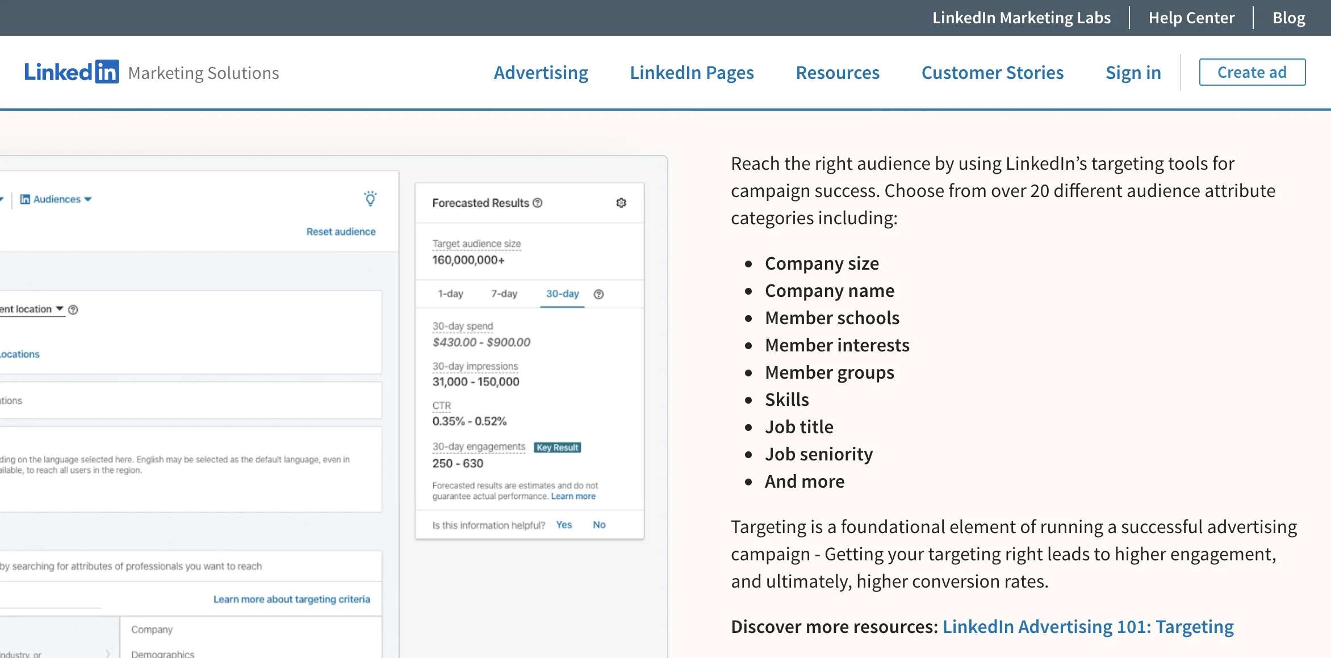Click the help icon next to current location
The height and width of the screenshot is (658, 1331).
pyautogui.click(x=73, y=309)
